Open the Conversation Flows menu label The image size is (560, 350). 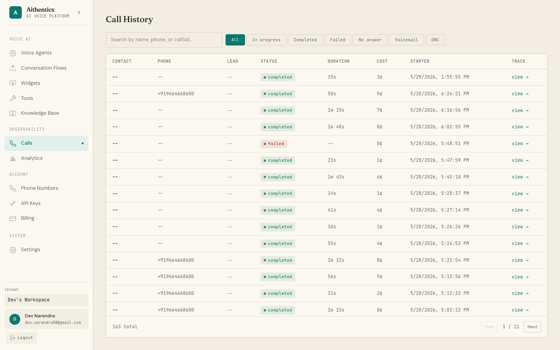pyautogui.click(x=44, y=68)
